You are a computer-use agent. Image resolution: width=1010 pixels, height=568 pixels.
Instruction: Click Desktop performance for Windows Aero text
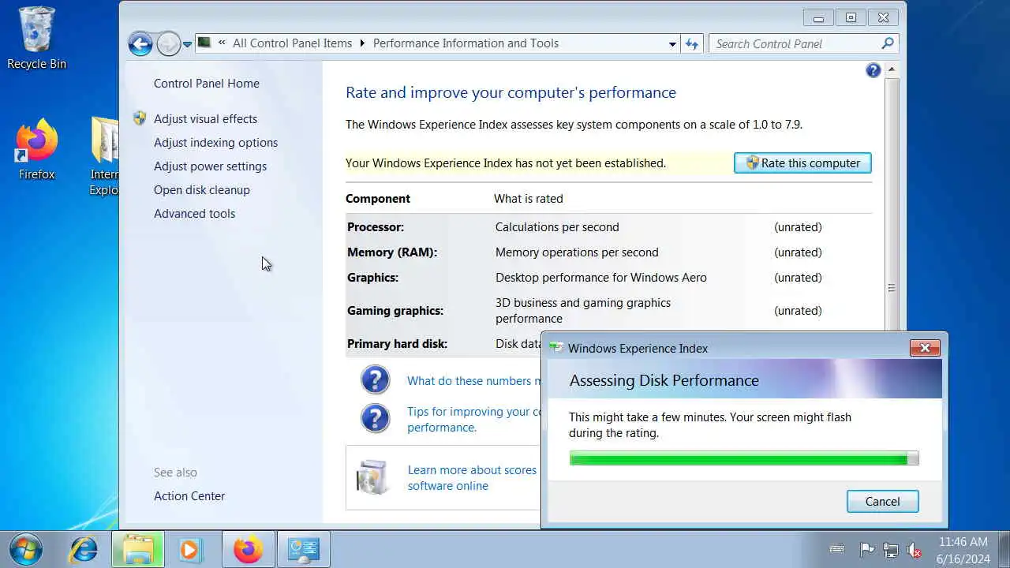pos(601,278)
